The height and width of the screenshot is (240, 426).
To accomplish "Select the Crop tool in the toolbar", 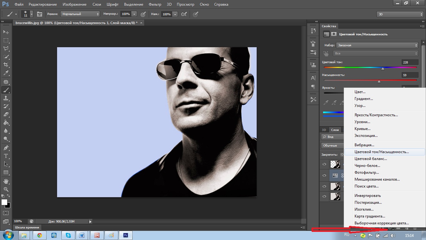I will coord(6,65).
